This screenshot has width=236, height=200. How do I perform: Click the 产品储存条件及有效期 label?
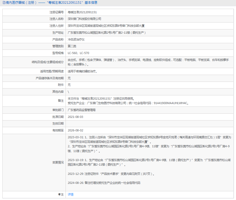coord(50,78)
